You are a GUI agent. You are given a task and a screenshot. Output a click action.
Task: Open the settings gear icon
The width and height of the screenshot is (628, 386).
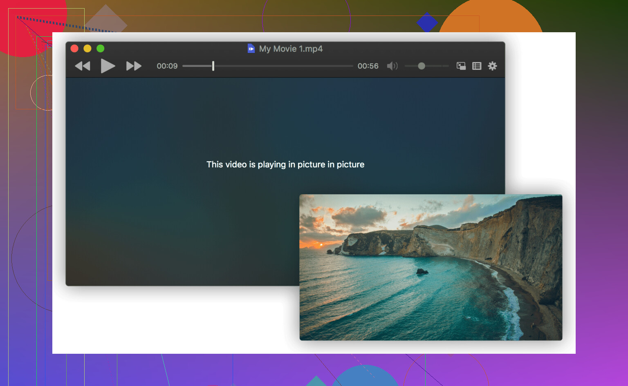pos(492,66)
